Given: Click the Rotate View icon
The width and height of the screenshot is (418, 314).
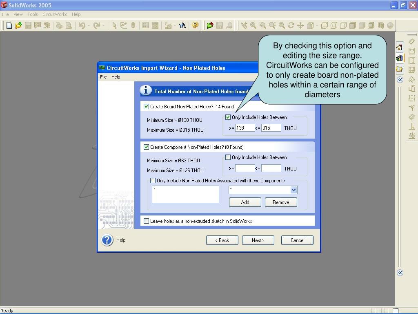Looking at the screenshot, I should 291,25.
